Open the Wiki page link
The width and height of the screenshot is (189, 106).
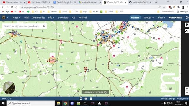[x=26, y=18]
